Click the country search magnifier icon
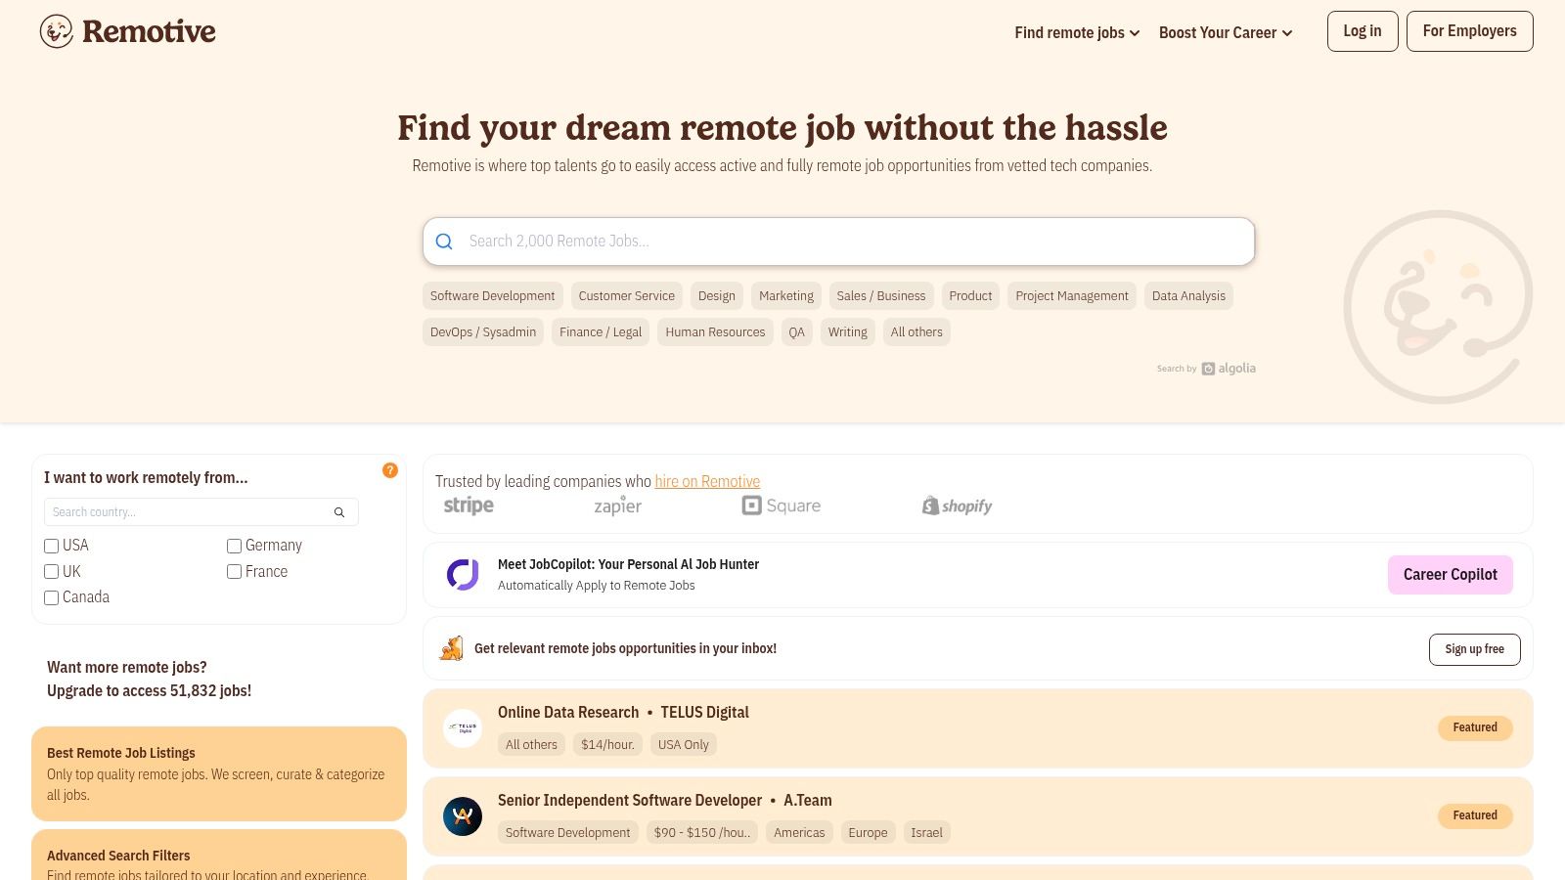This screenshot has height=880, width=1565. coord(339,512)
